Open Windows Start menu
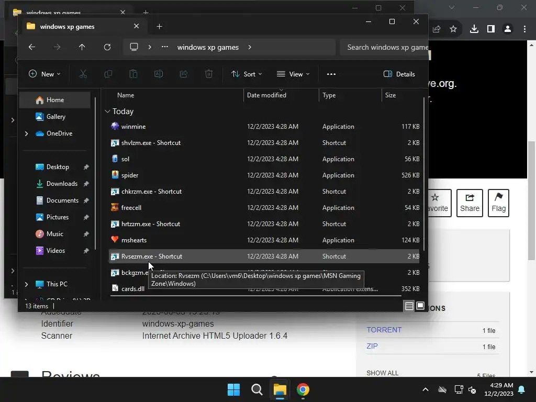The width and height of the screenshot is (536, 402). (x=234, y=389)
